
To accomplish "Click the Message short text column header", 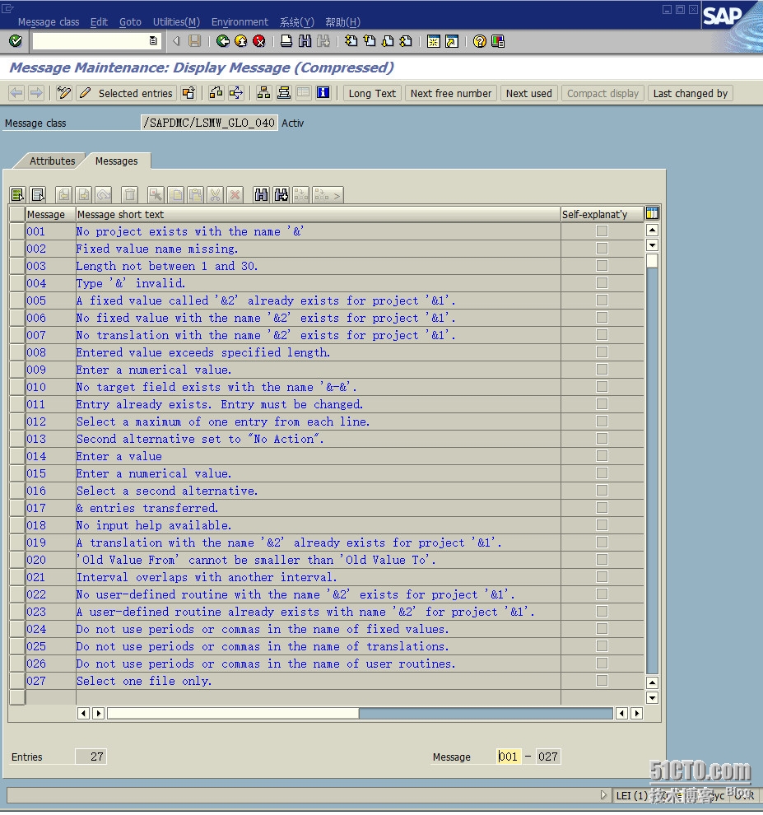I will (x=318, y=214).
